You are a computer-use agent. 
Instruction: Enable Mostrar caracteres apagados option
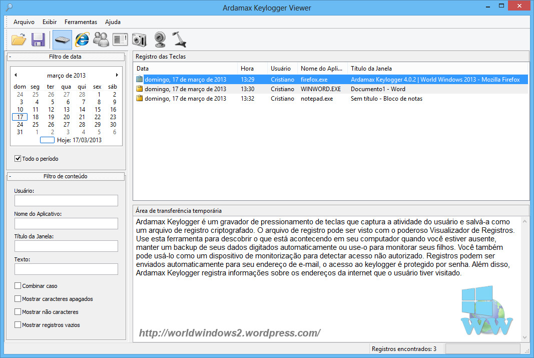pos(18,299)
